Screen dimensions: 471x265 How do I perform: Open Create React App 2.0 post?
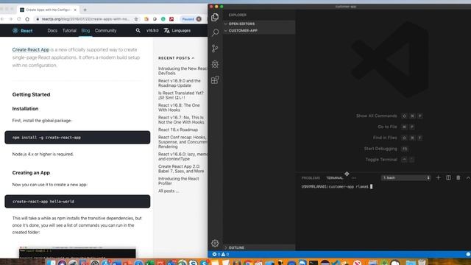point(181,169)
